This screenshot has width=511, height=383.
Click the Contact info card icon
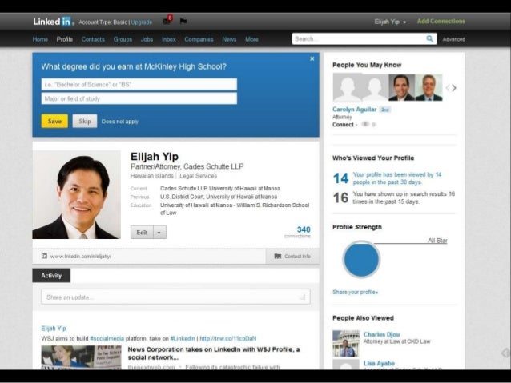pos(278,257)
